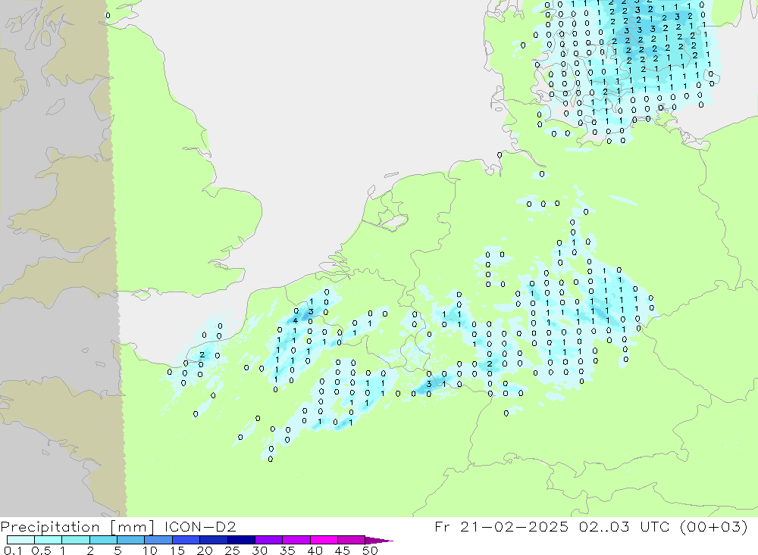Select the 5–10 mm legend color swatch
Screen dimensions: 758x555
tap(130, 540)
